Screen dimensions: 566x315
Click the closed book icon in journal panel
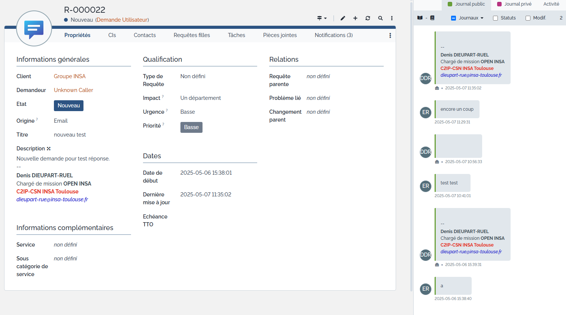pos(432,18)
